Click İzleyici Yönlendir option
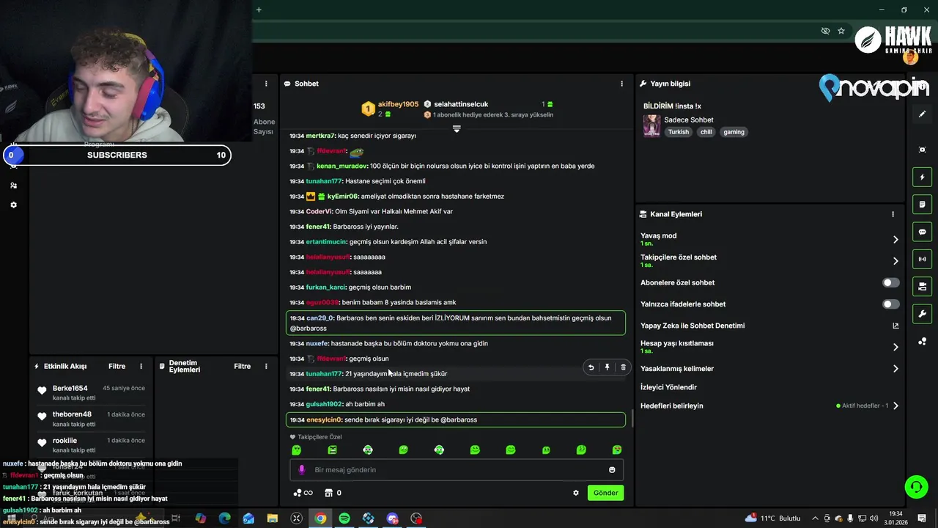938x528 pixels. [x=668, y=387]
